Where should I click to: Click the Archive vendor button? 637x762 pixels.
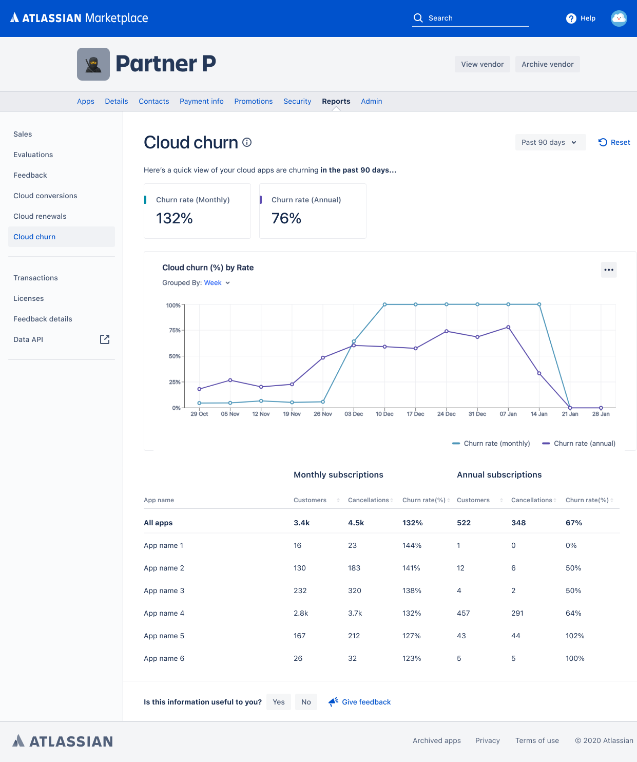[547, 64]
